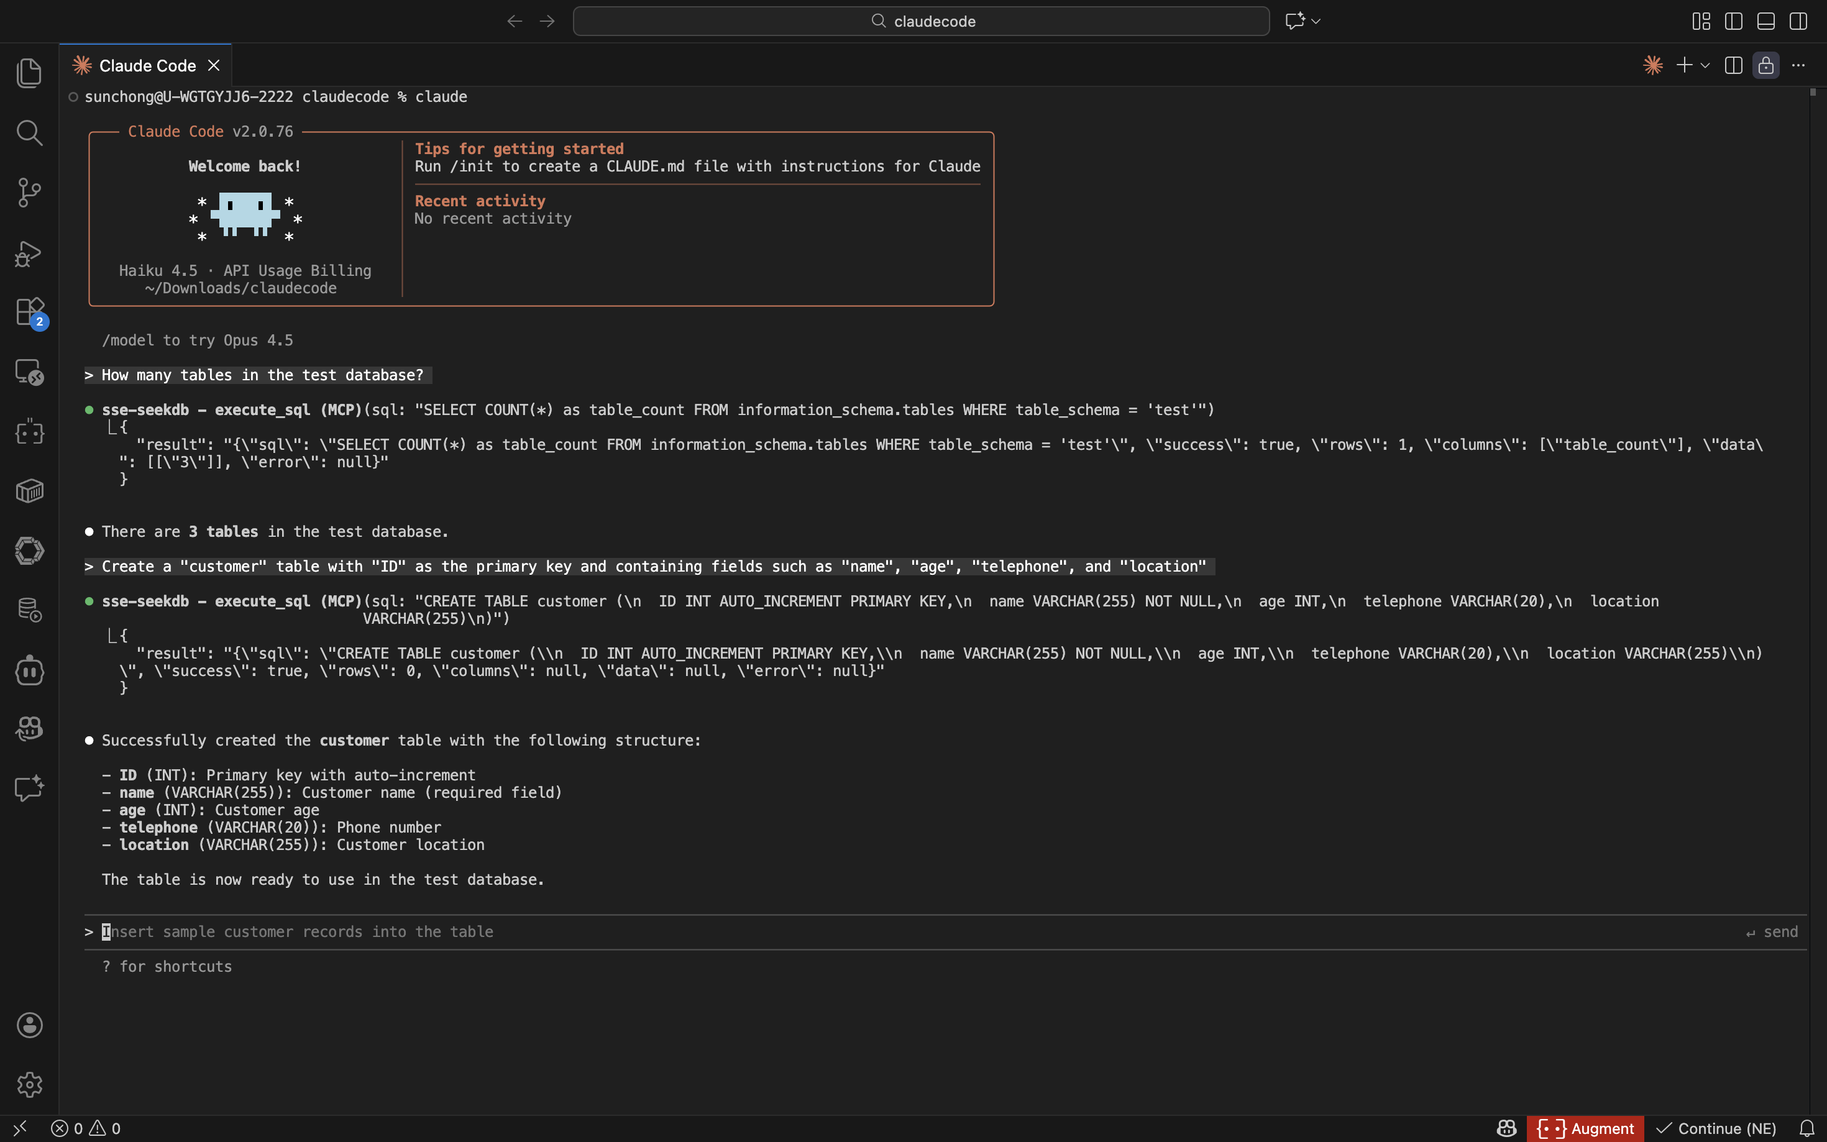Open Remote Explorer sidebar icon

[29, 372]
